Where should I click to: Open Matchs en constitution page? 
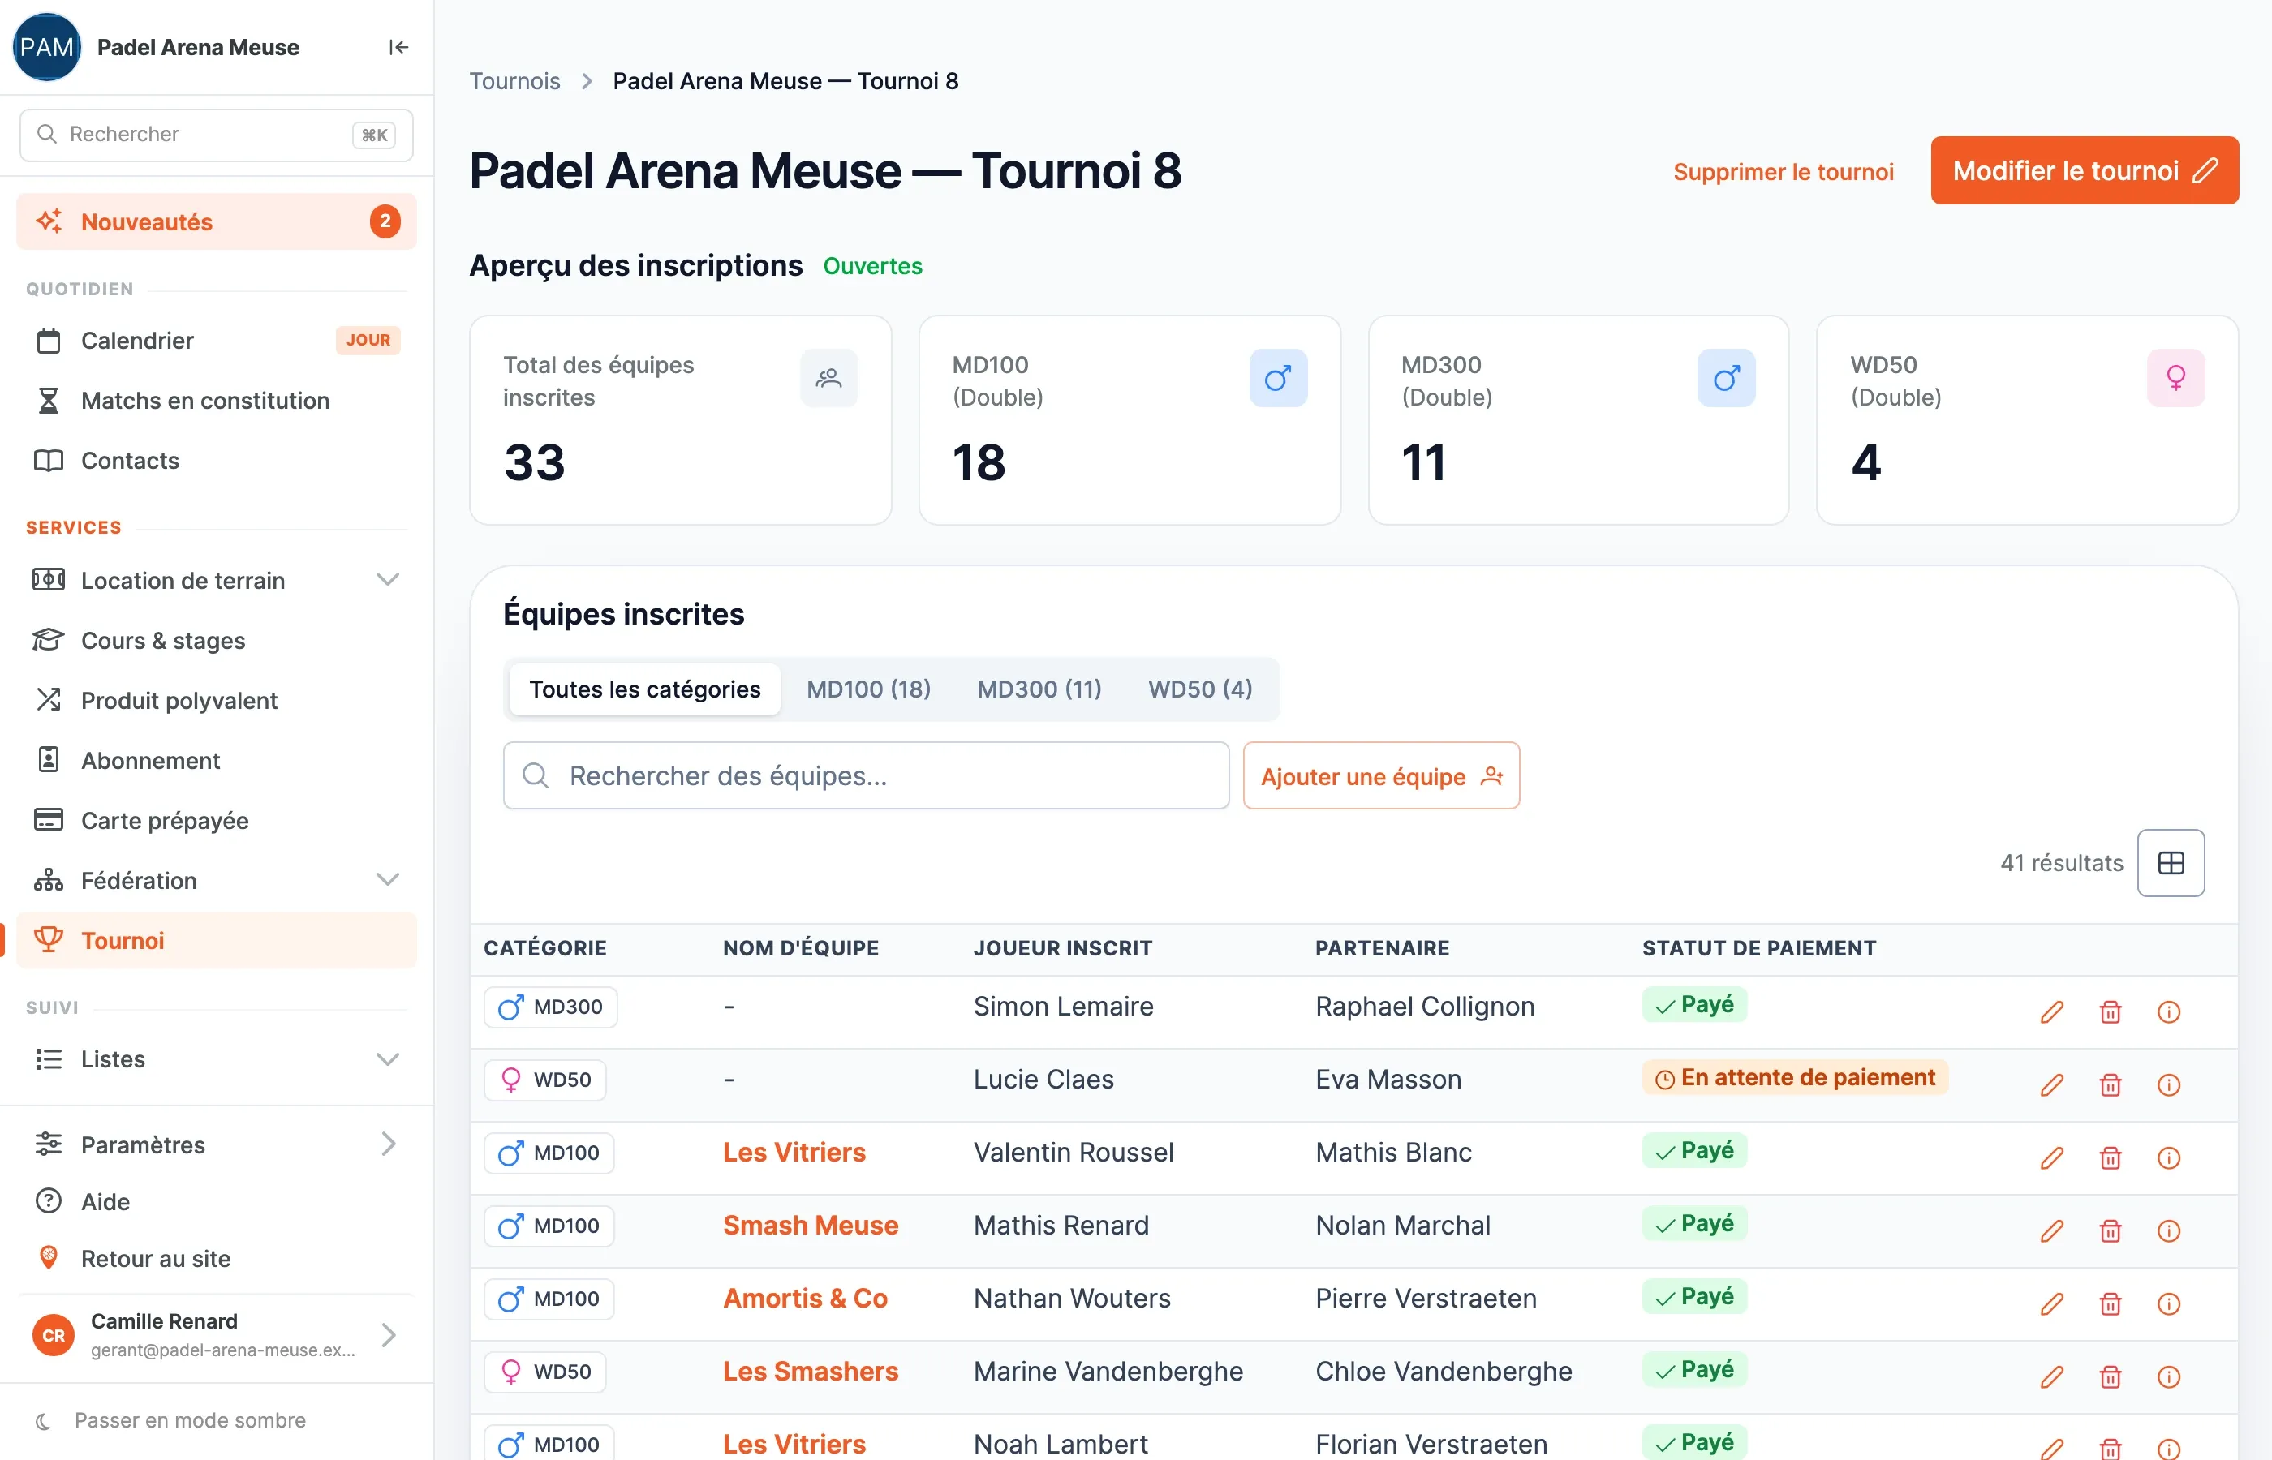pyautogui.click(x=216, y=400)
